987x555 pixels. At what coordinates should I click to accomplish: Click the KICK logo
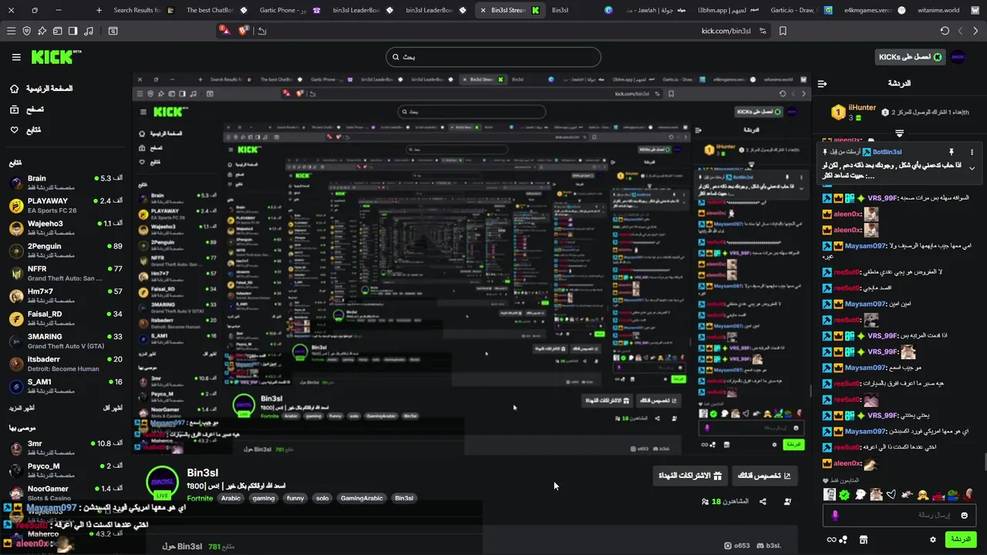click(x=56, y=57)
